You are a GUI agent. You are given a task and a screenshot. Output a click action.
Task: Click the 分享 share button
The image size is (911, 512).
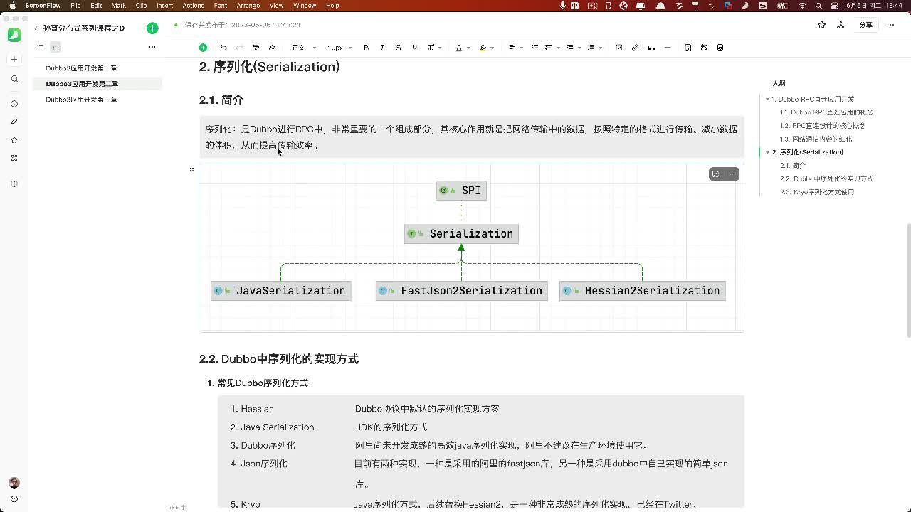(x=865, y=25)
